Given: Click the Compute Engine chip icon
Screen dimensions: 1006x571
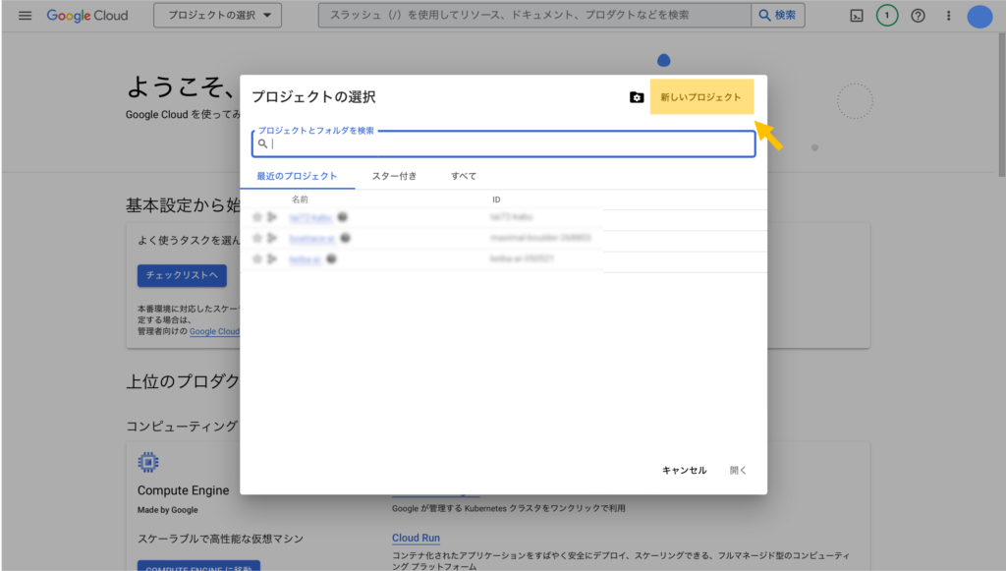Looking at the screenshot, I should pos(148,462).
